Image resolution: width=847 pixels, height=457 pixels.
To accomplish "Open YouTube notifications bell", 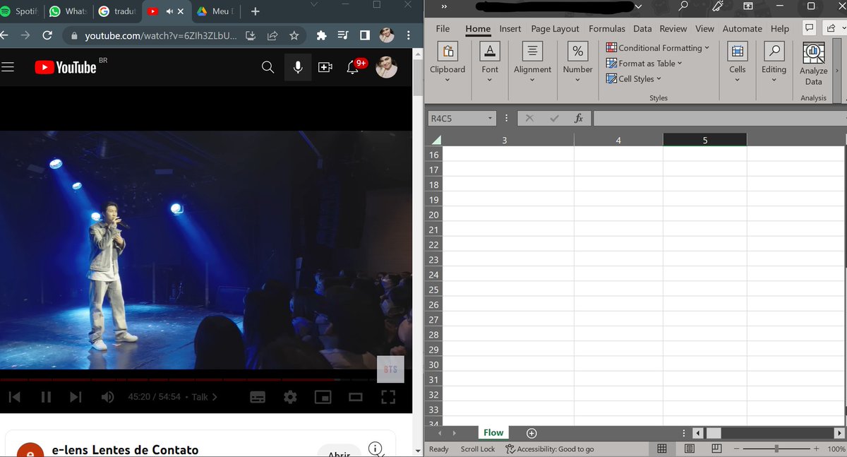I will tap(354, 67).
